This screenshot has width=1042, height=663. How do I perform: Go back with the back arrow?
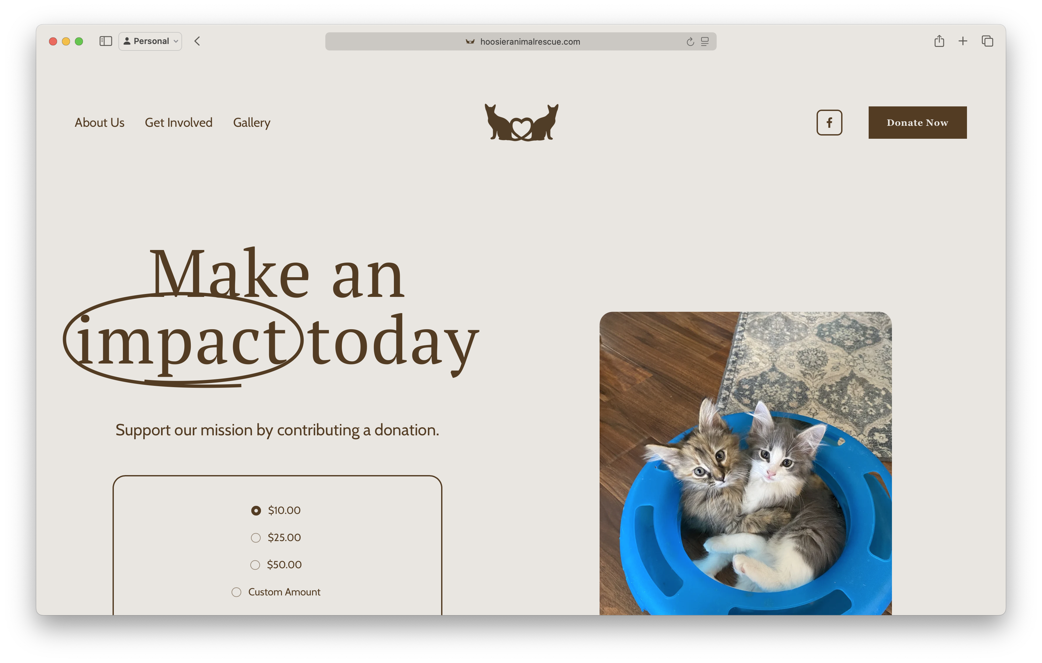tap(197, 41)
